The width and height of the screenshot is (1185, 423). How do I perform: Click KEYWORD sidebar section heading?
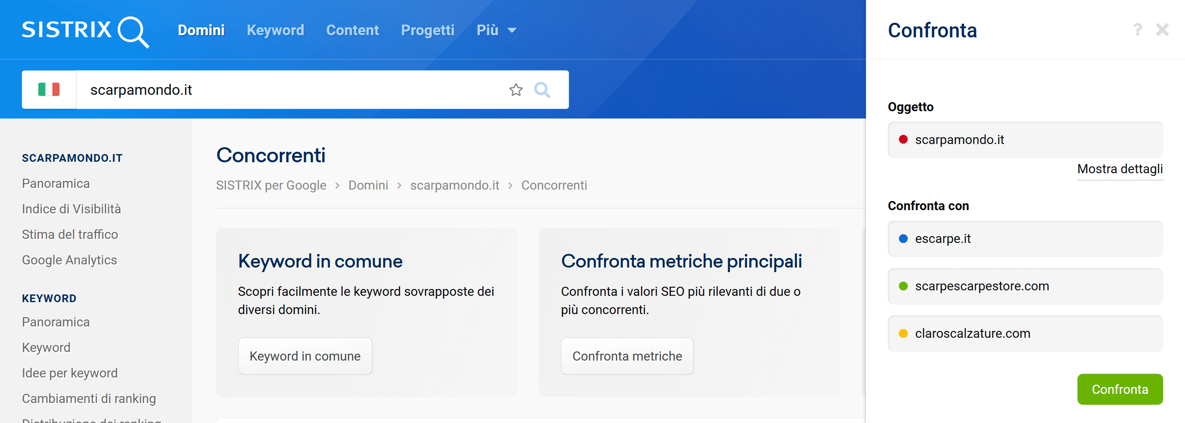49,298
